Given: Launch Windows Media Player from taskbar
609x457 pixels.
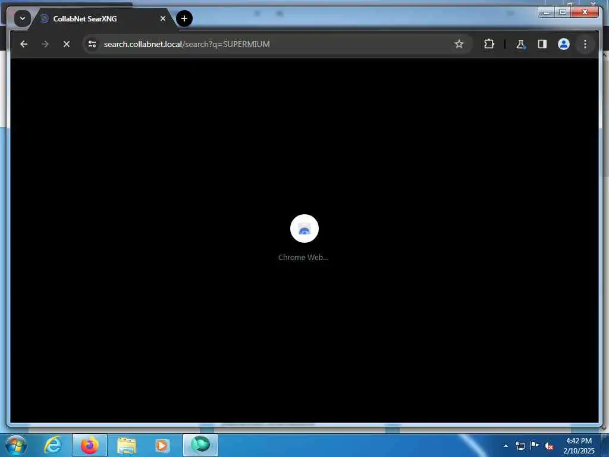Looking at the screenshot, I should point(162,446).
